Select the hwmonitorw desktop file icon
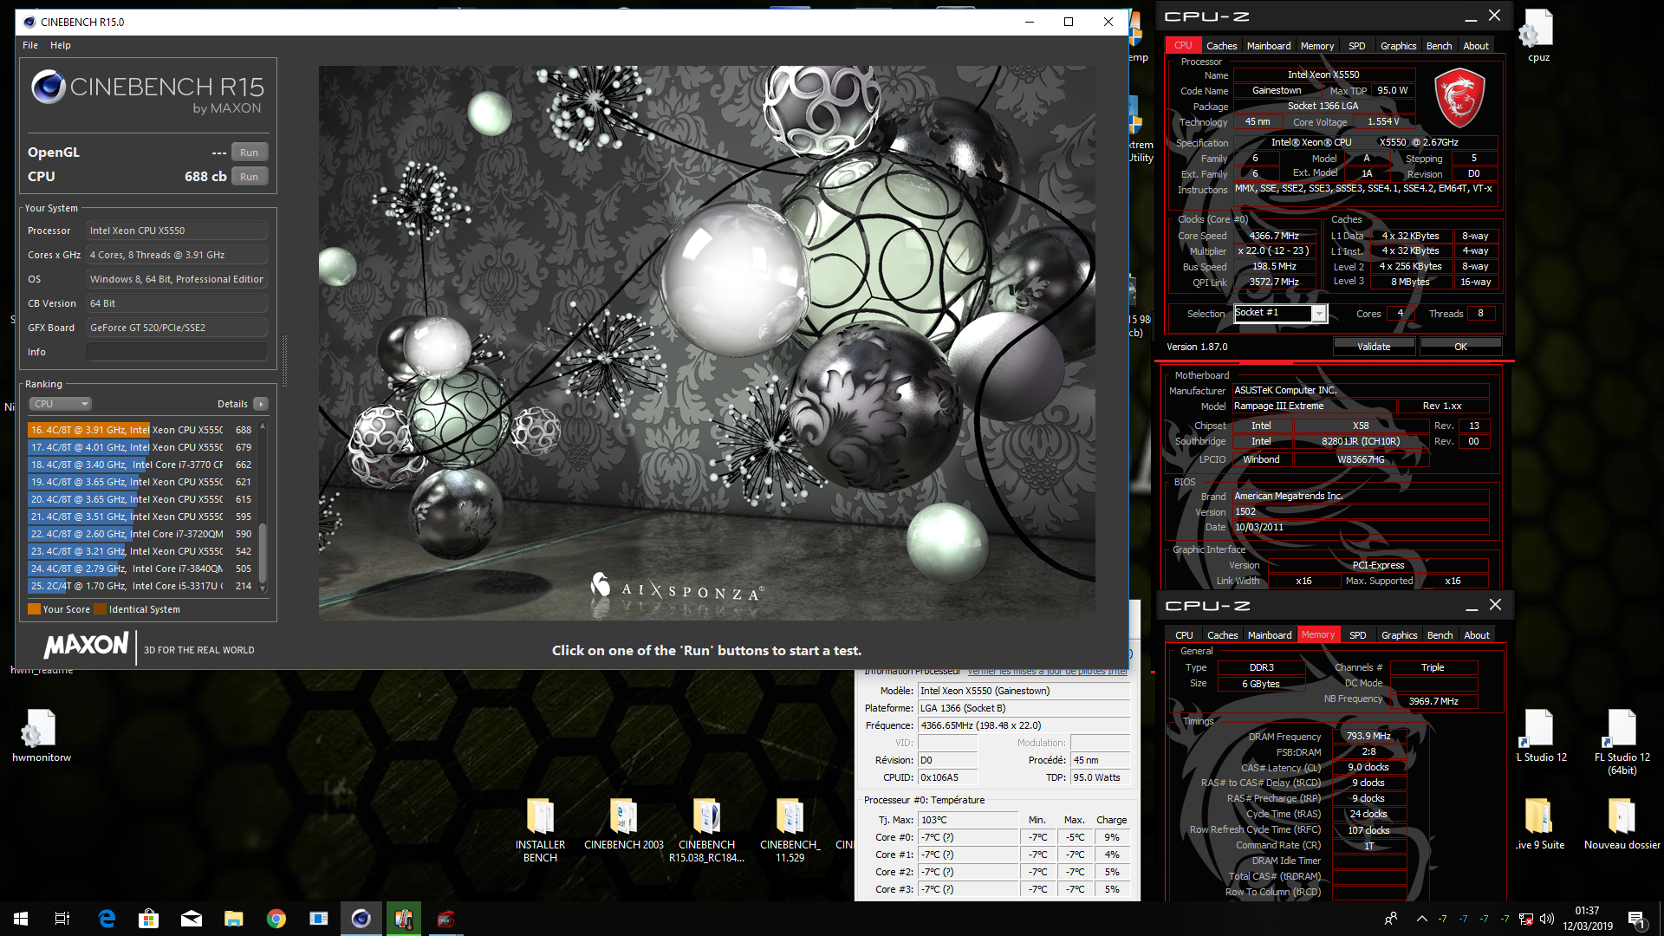The image size is (1664, 936). (42, 737)
